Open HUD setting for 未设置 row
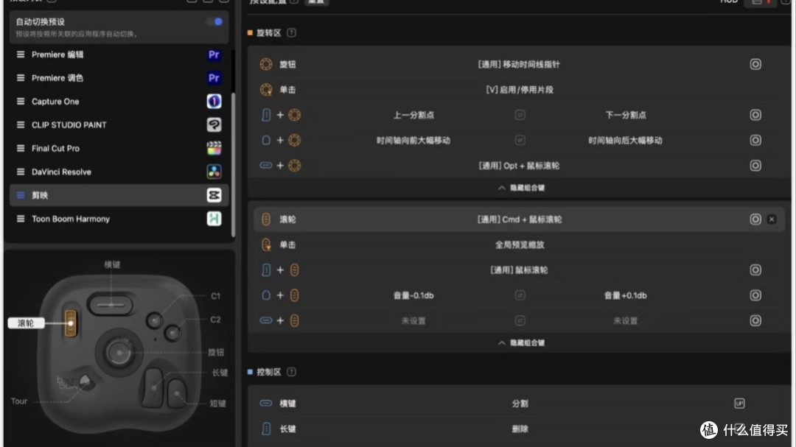 coord(755,320)
